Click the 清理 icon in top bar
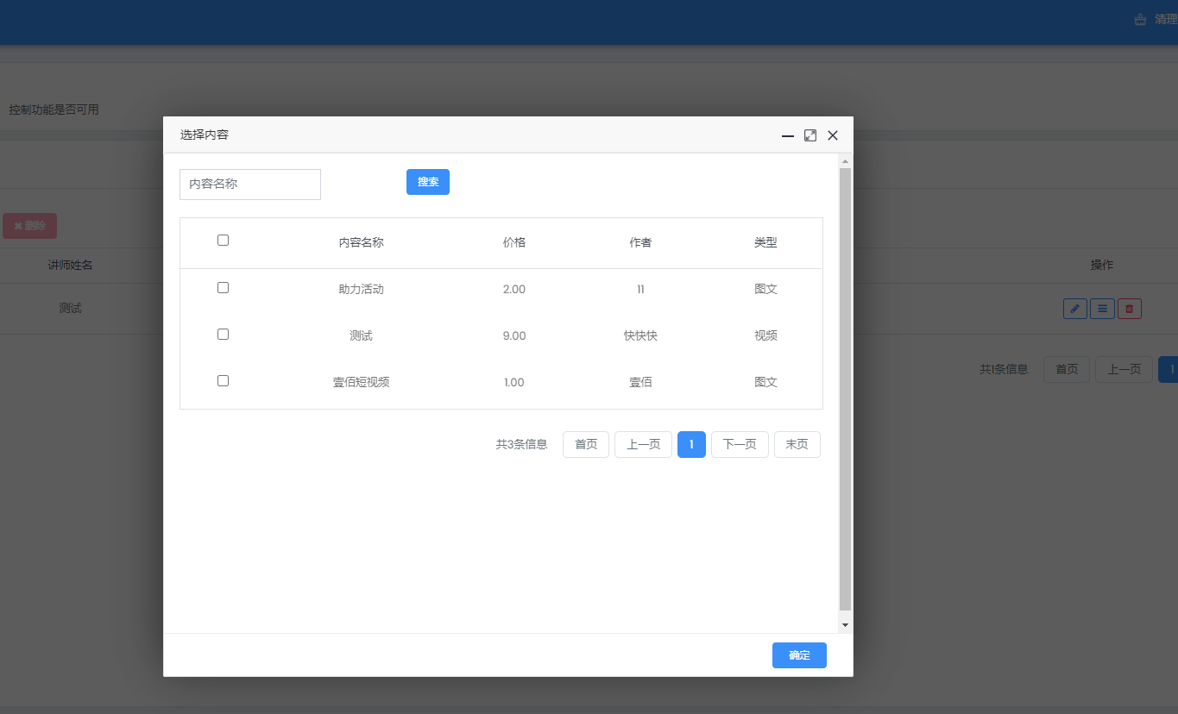 (x=1140, y=19)
